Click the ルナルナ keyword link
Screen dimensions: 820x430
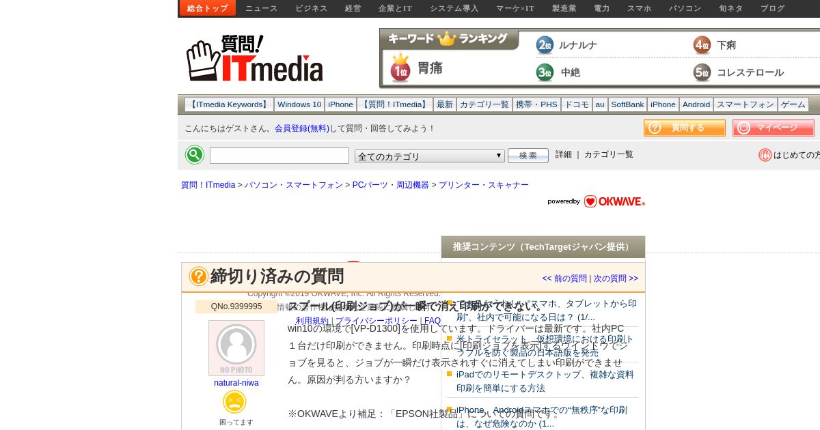point(578,45)
